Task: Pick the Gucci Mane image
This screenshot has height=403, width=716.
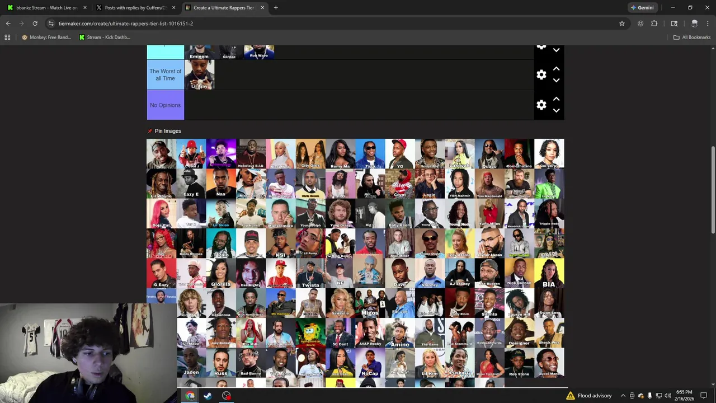Action: click(x=549, y=363)
